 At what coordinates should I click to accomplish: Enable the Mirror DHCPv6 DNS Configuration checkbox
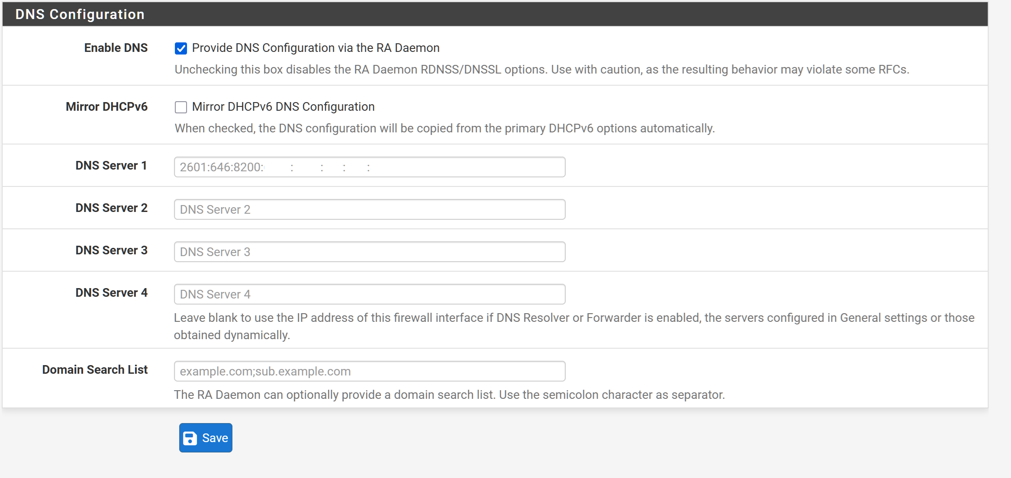pos(181,107)
